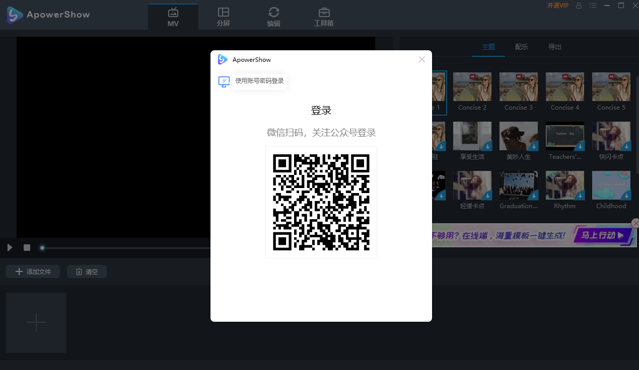The image size is (639, 370).
Task: Select the MV mode icon
Action: point(173,16)
